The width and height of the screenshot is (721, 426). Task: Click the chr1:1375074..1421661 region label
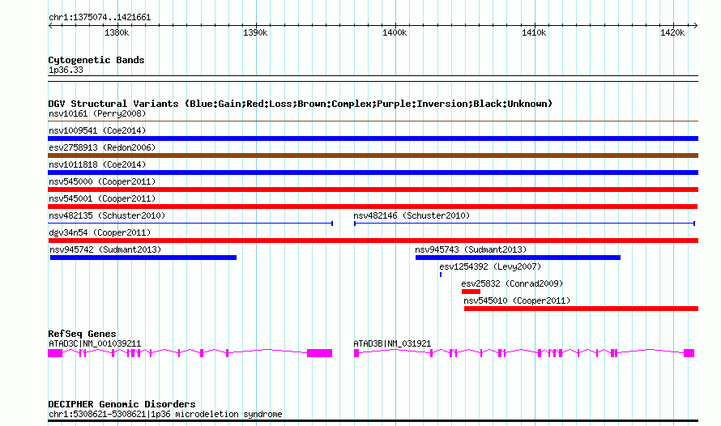pyautogui.click(x=100, y=18)
